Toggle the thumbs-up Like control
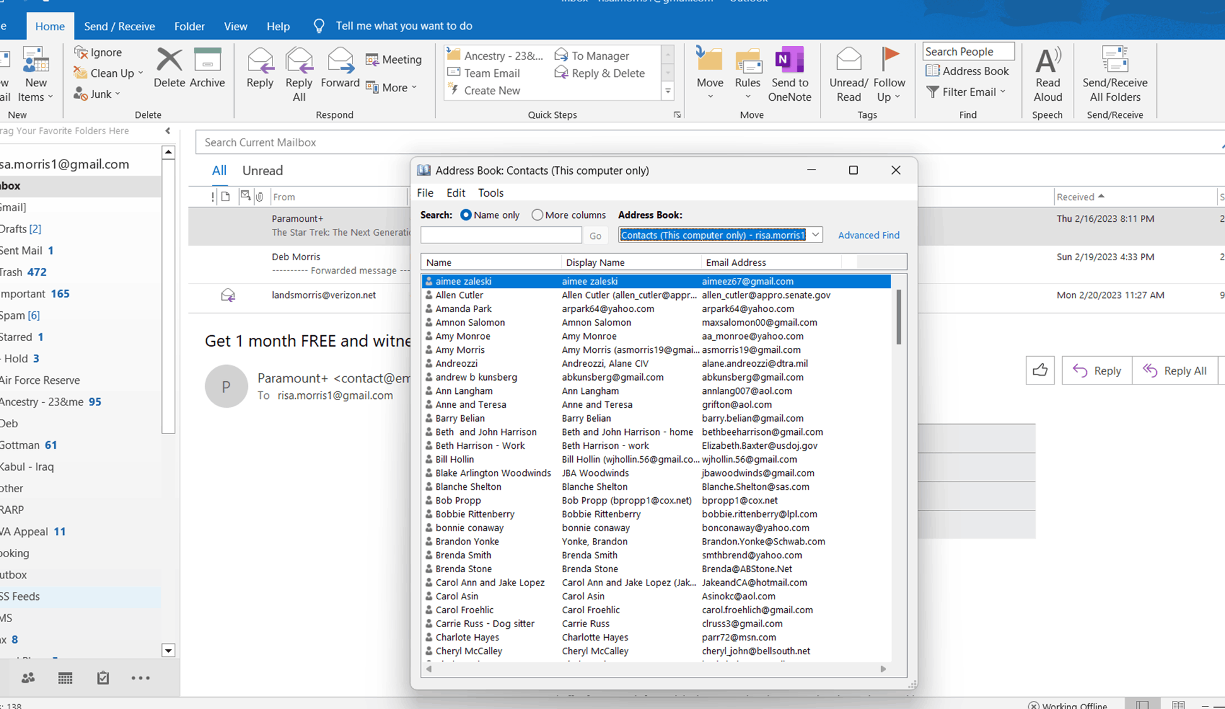Image resolution: width=1225 pixels, height=709 pixels. tap(1040, 370)
